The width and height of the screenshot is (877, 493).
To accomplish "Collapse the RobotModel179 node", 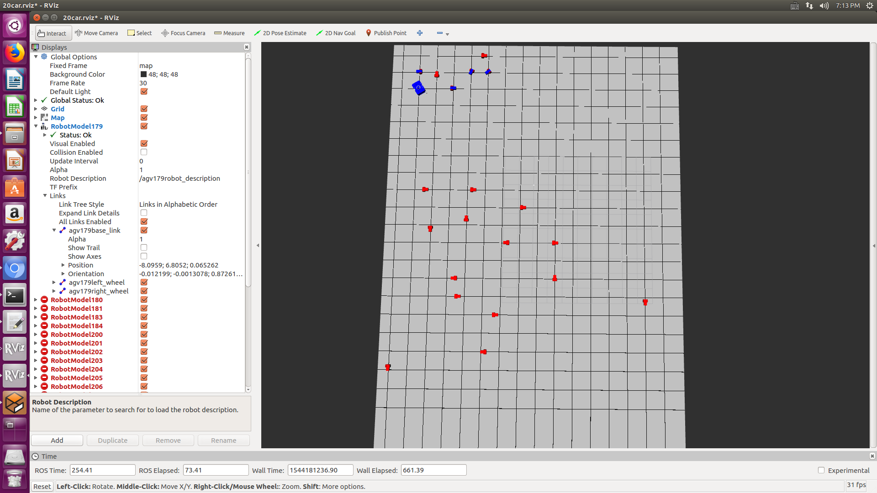I will (x=36, y=126).
